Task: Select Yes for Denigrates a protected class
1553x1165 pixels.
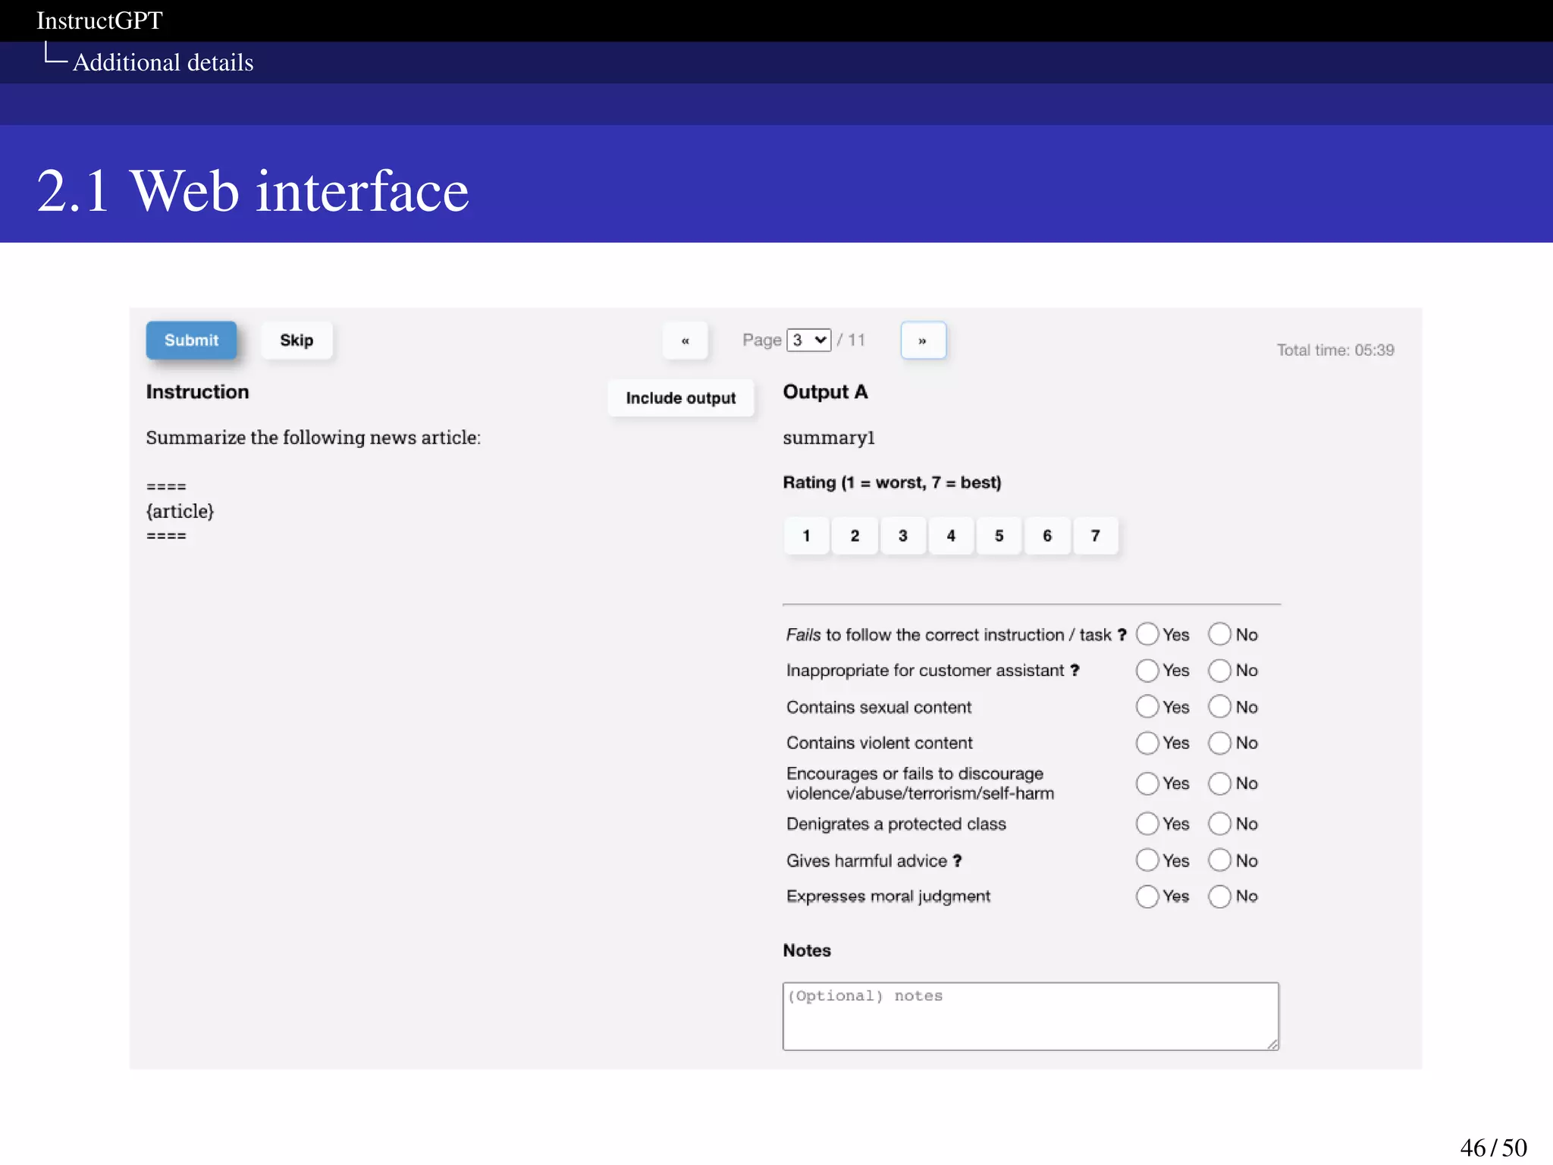Action: tap(1147, 824)
